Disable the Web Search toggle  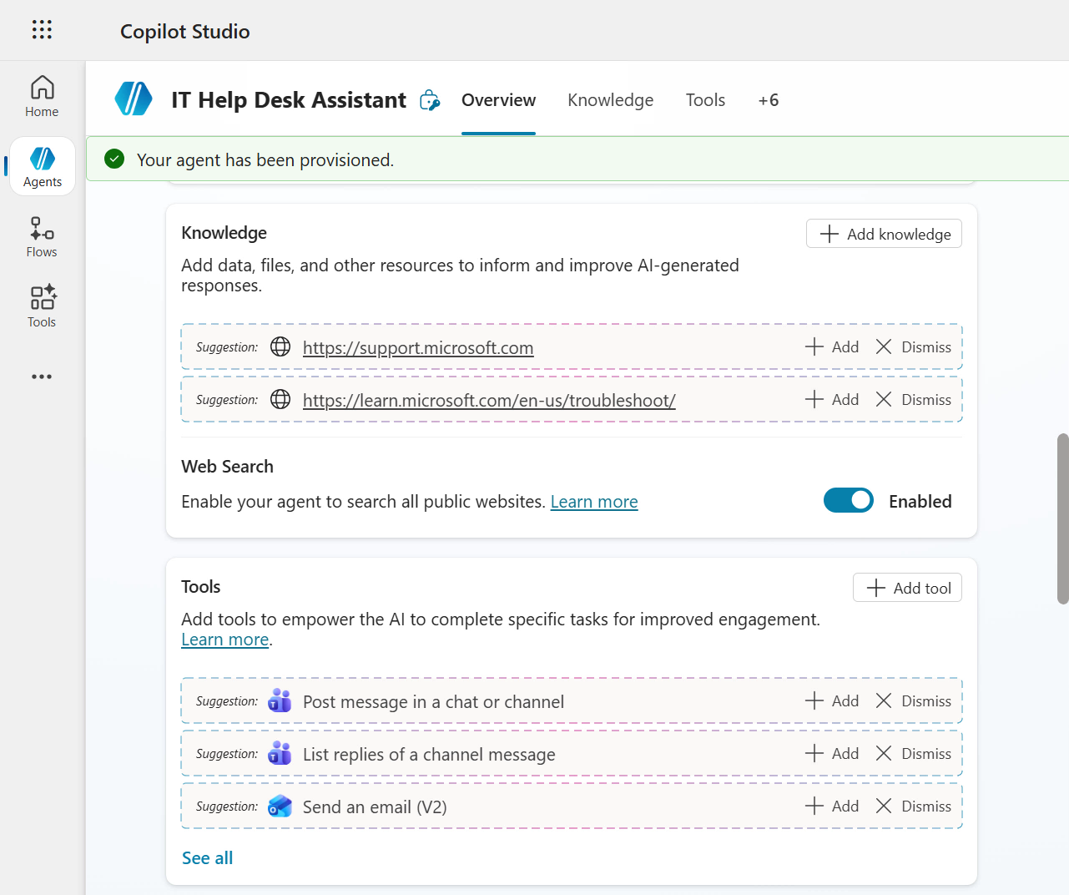848,501
